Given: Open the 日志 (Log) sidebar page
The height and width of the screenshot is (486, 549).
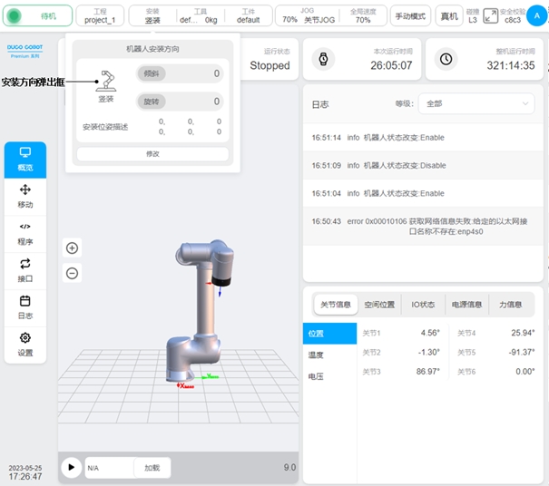Looking at the screenshot, I should tap(25, 306).
